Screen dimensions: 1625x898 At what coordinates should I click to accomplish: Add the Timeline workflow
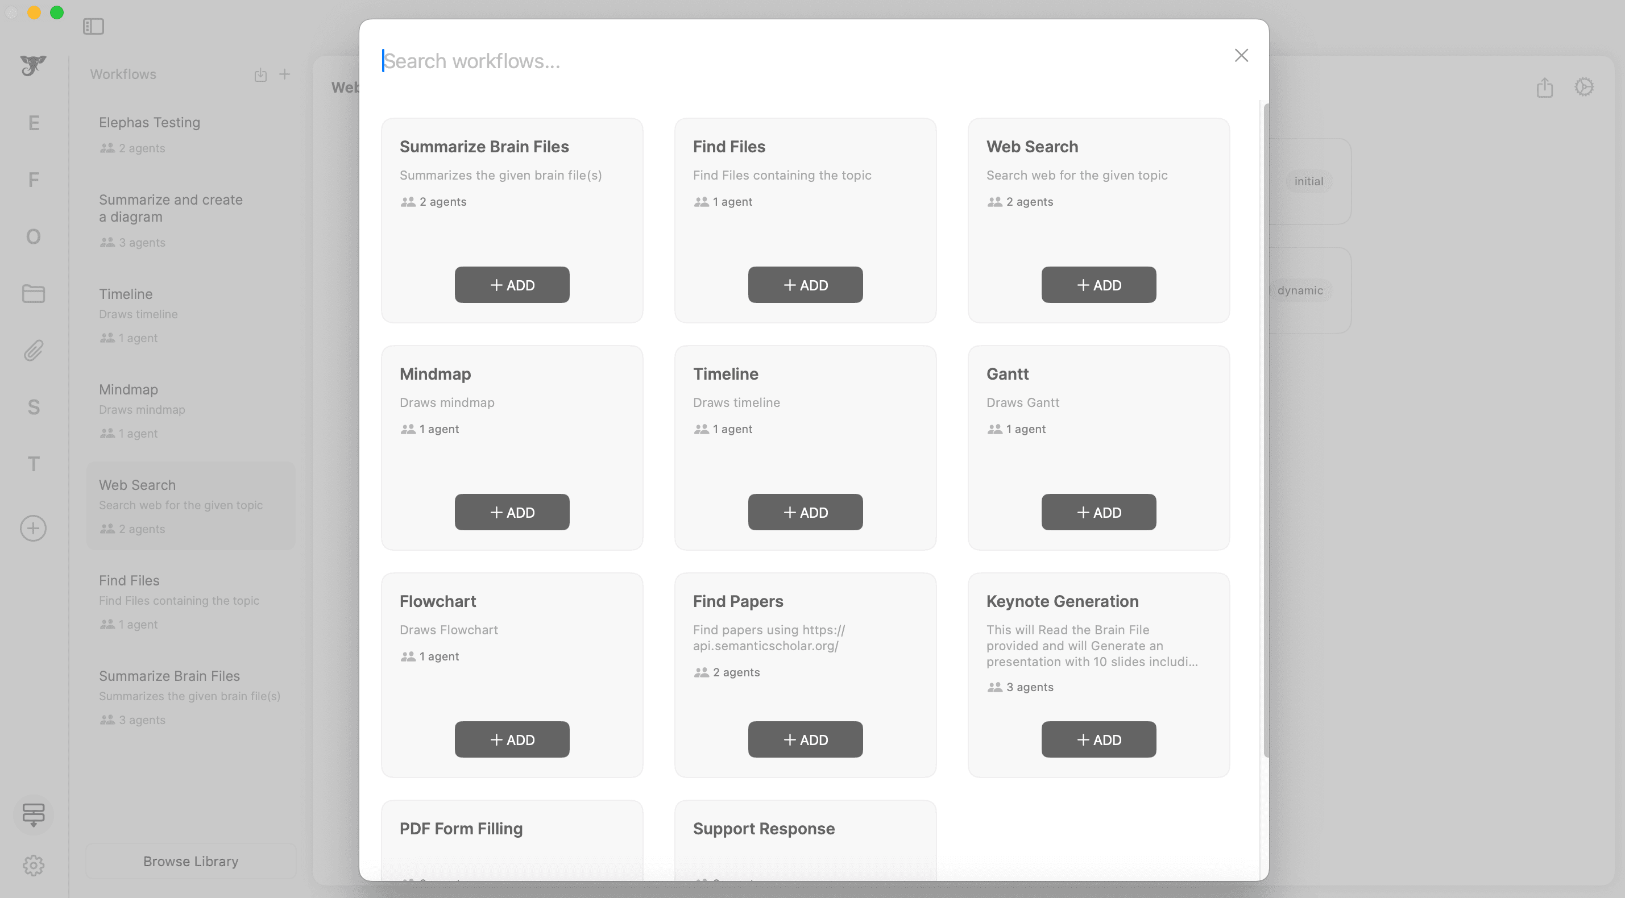point(805,512)
